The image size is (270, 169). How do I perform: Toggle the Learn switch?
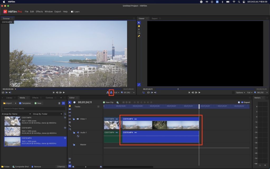tap(72, 12)
